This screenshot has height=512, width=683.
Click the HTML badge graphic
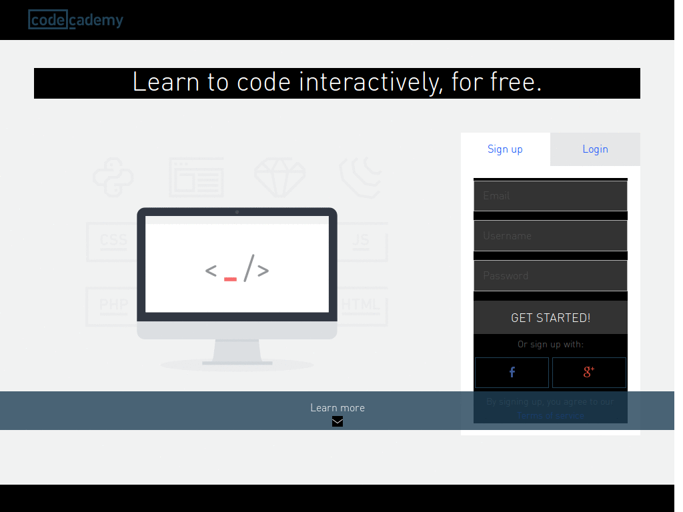pyautogui.click(x=361, y=305)
